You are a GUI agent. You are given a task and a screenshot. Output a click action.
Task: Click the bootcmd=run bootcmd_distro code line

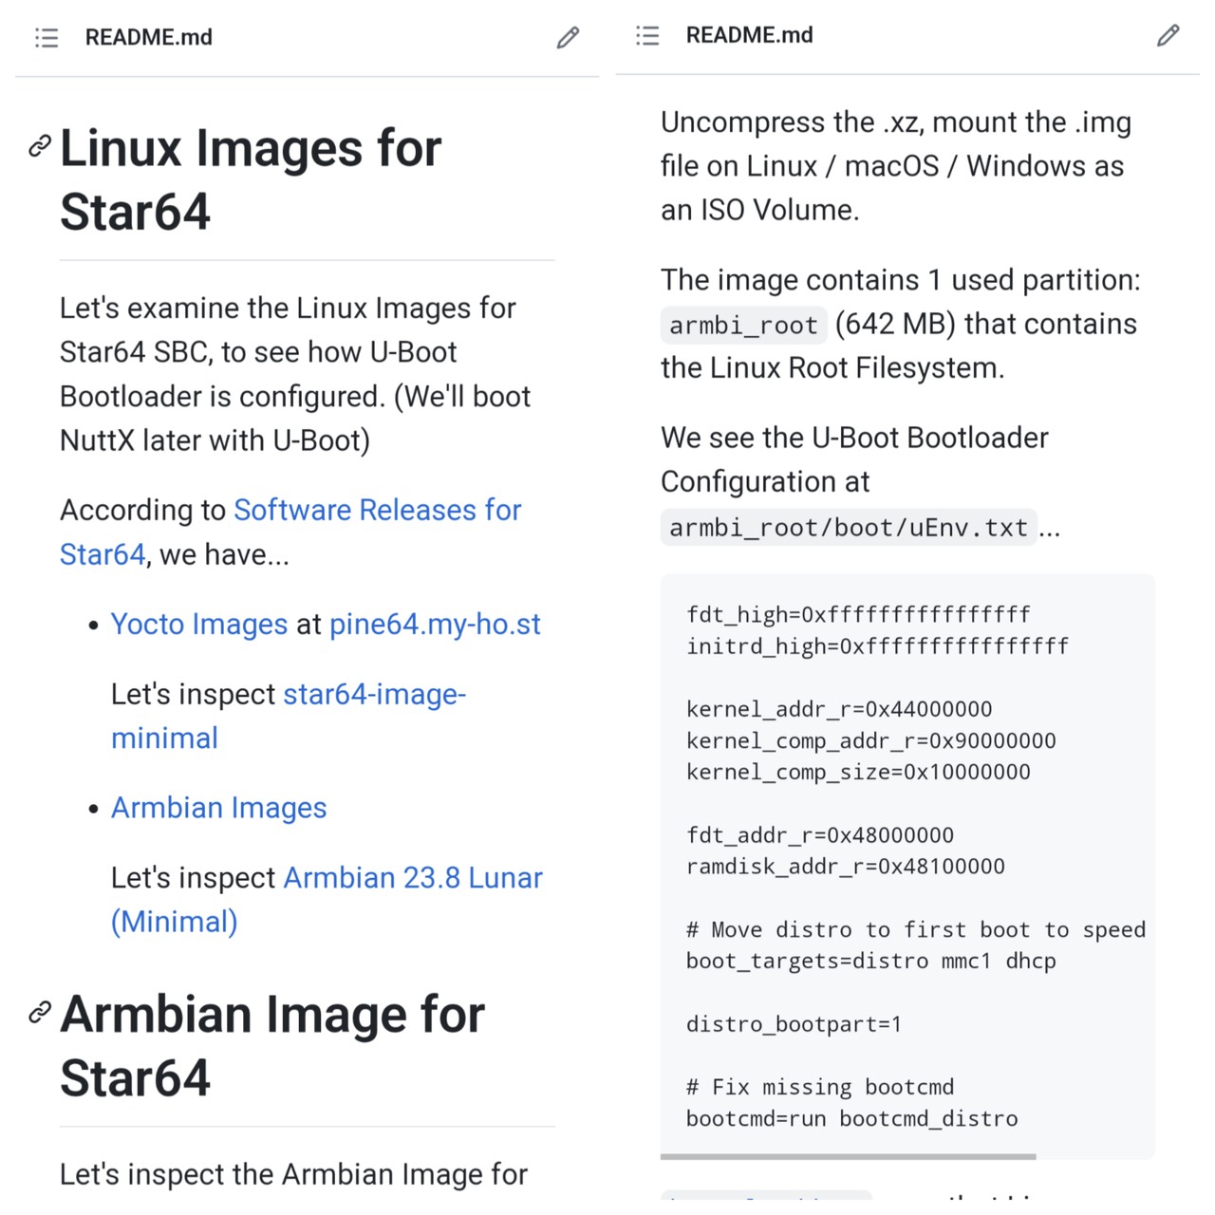851,1119
